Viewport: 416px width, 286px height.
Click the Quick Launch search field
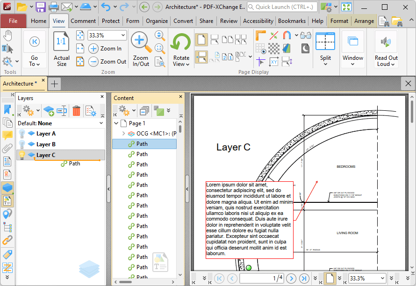click(x=282, y=7)
